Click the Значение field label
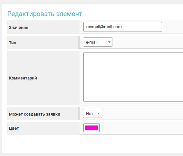 click(18, 28)
